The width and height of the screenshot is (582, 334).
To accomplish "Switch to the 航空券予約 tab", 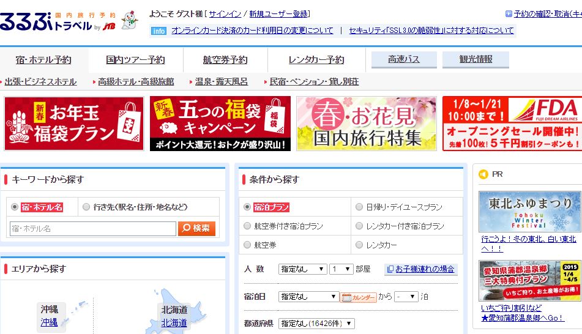I will (225, 60).
